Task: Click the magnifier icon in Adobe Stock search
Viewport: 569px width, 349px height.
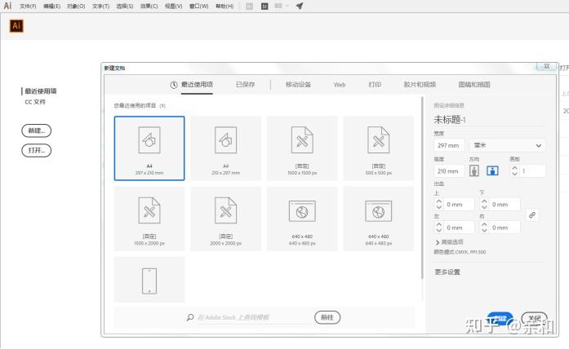Action: [189, 317]
